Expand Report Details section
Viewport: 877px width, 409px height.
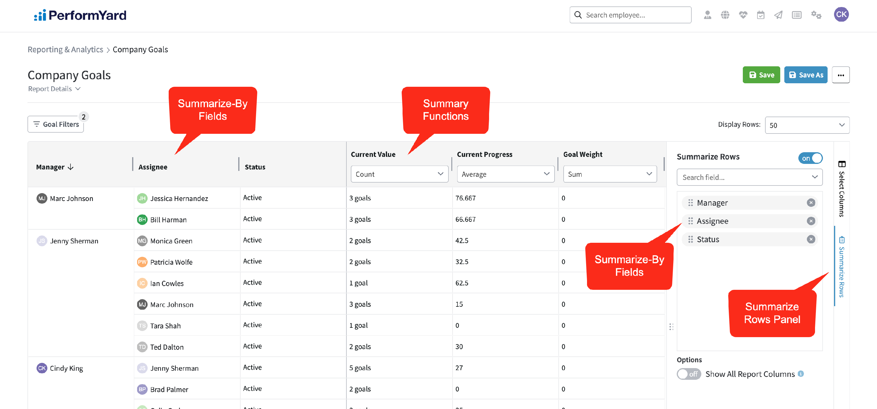point(54,89)
